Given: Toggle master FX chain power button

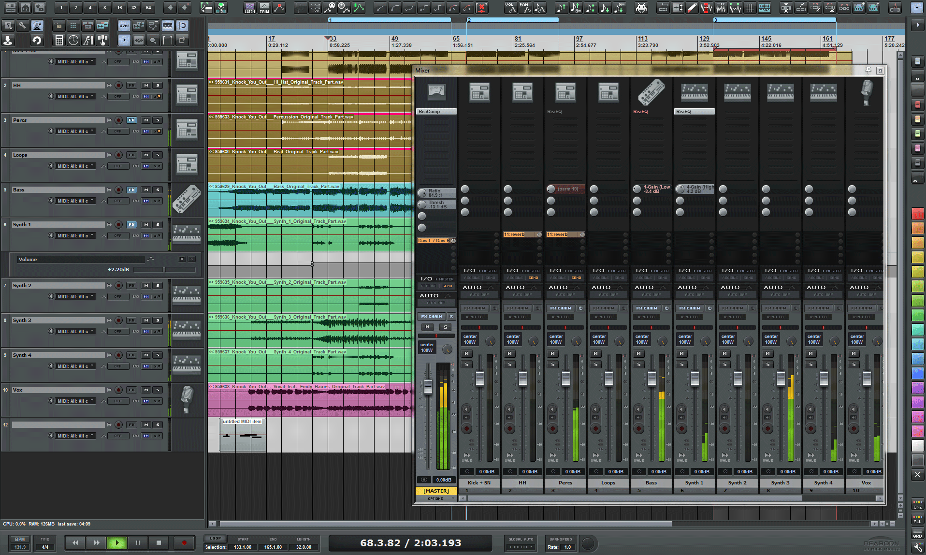Looking at the screenshot, I should click(451, 316).
